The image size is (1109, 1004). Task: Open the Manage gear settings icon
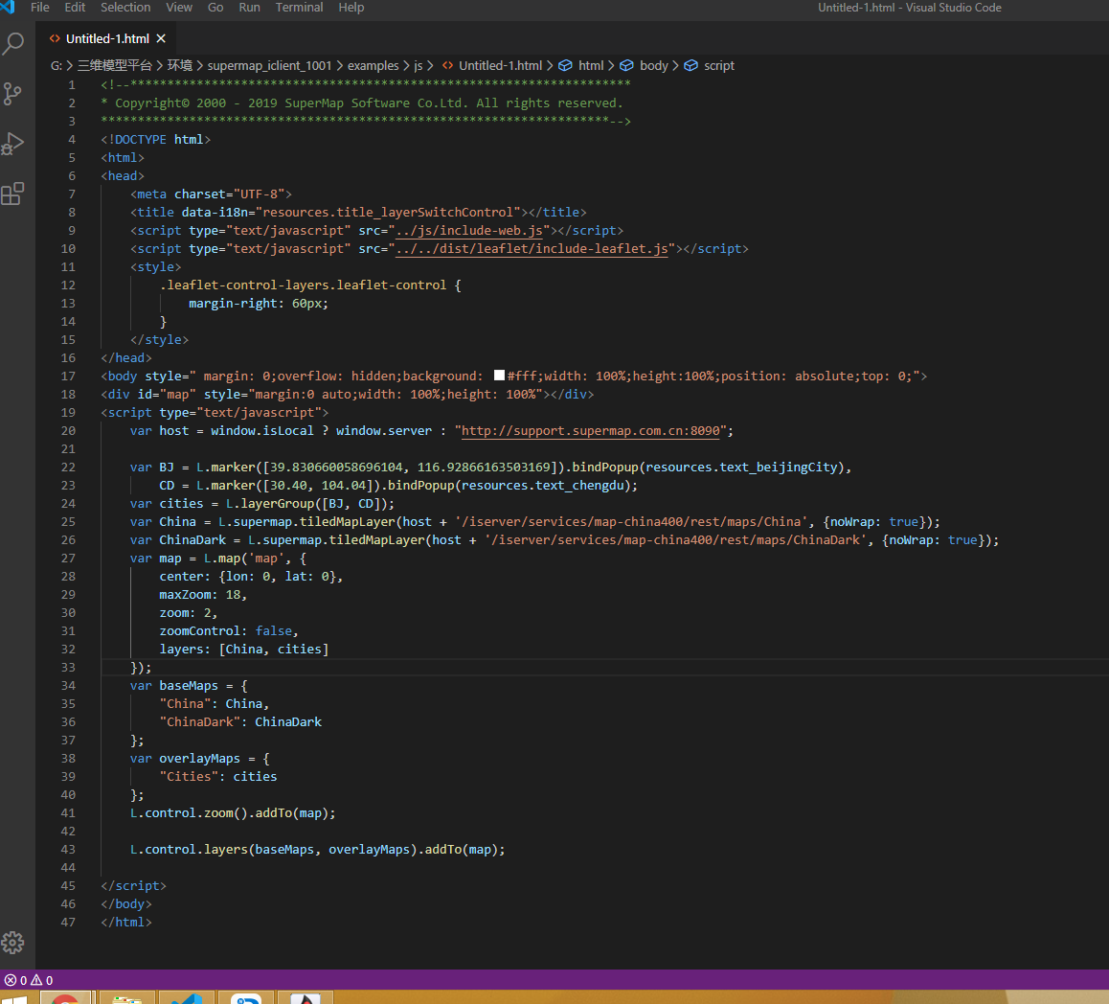tap(12, 943)
